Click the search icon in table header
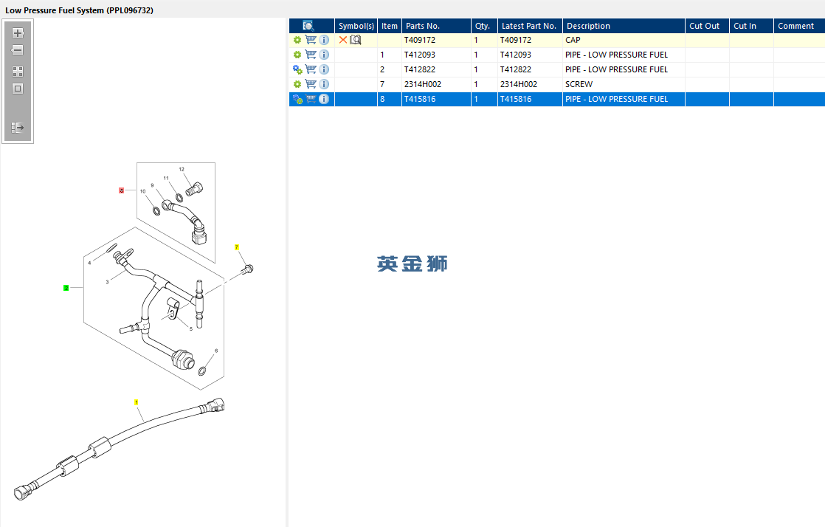Screen dimensions: 825x527 click(x=308, y=26)
